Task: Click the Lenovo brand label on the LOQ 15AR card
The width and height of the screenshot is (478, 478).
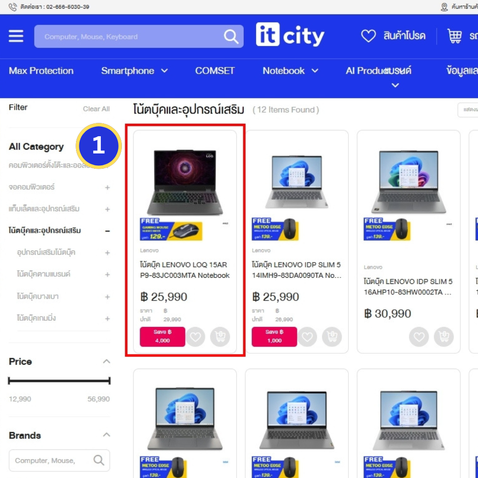Action: click(x=149, y=250)
